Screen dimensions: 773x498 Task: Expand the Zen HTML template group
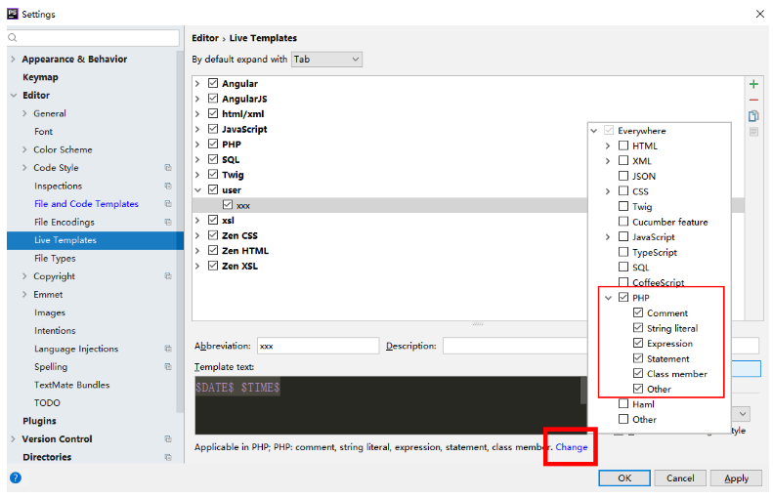click(x=197, y=251)
